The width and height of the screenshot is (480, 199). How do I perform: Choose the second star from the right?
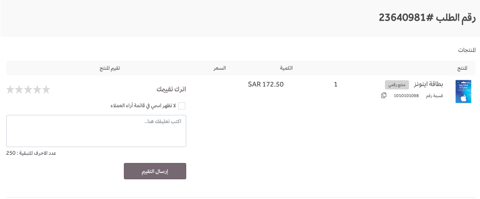pyautogui.click(x=37, y=89)
